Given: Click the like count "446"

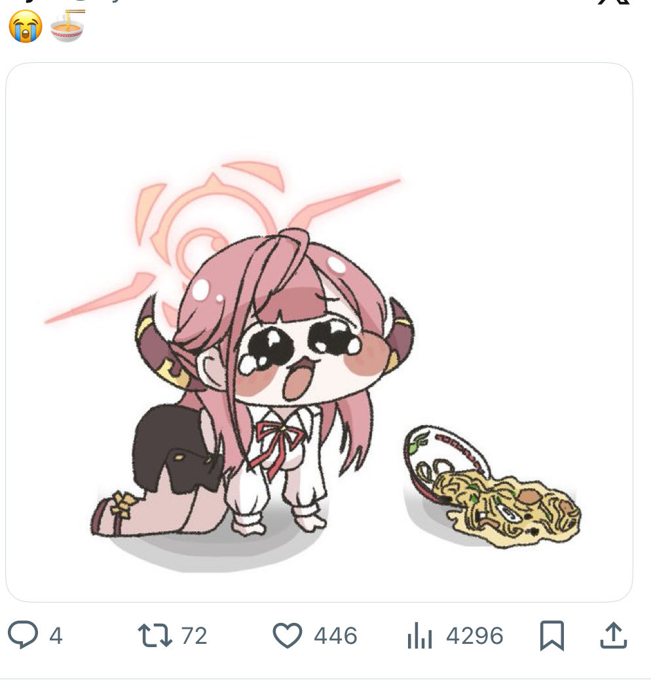Looking at the screenshot, I should point(335,636).
